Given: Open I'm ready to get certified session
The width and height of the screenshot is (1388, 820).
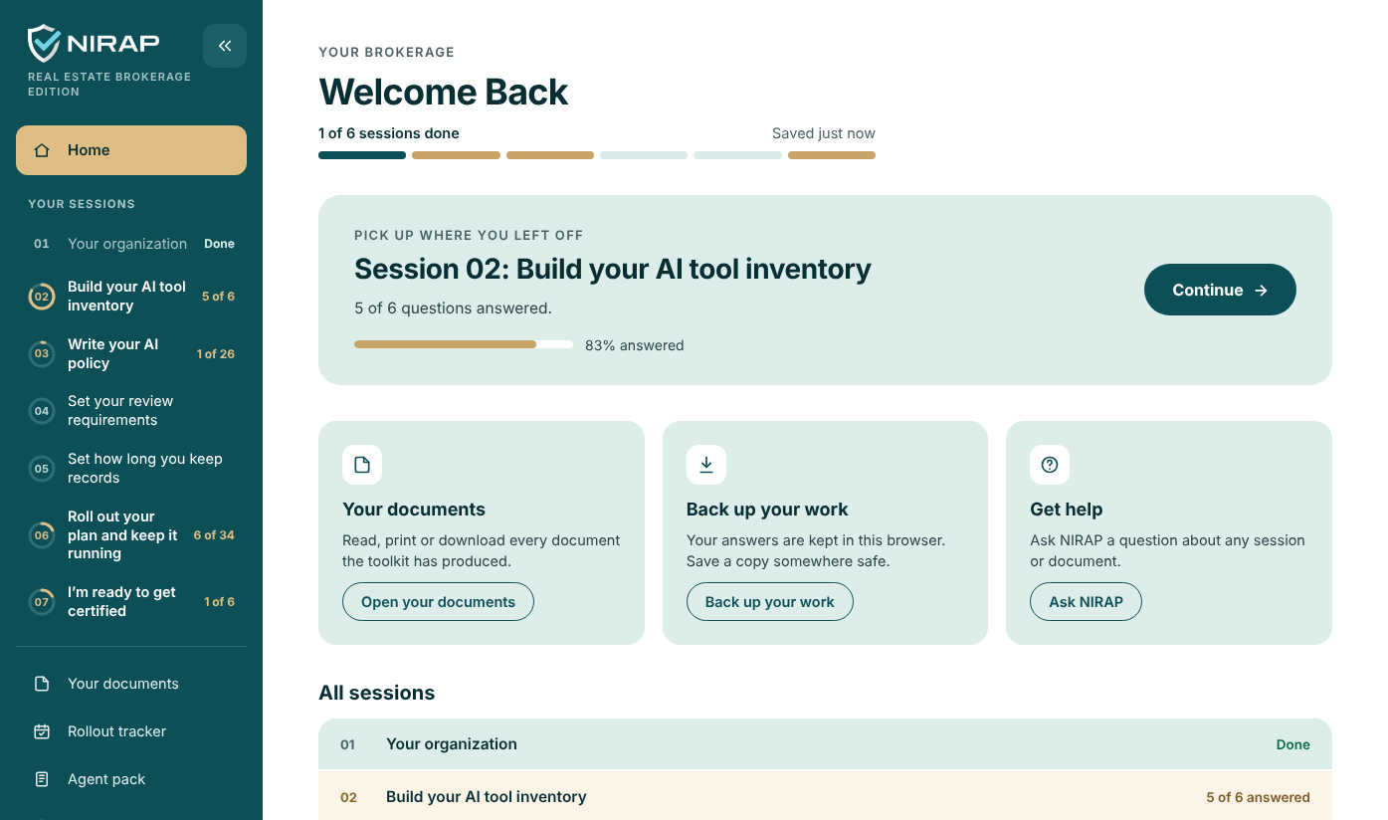Looking at the screenshot, I should [x=131, y=602].
